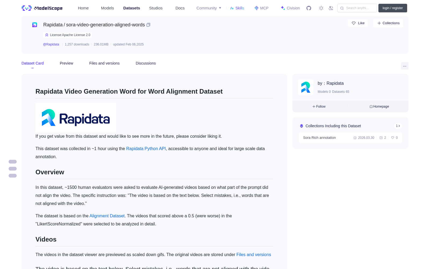Switch to the Preview tab
This screenshot has height=269, width=430.
pyautogui.click(x=66, y=63)
